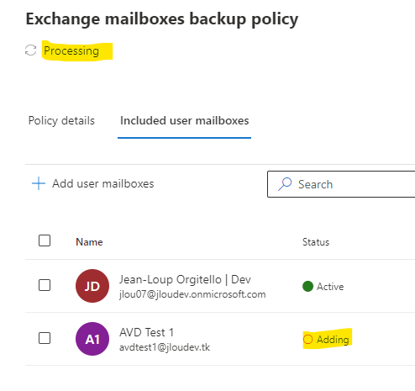Click the JD avatar circle

(x=92, y=286)
